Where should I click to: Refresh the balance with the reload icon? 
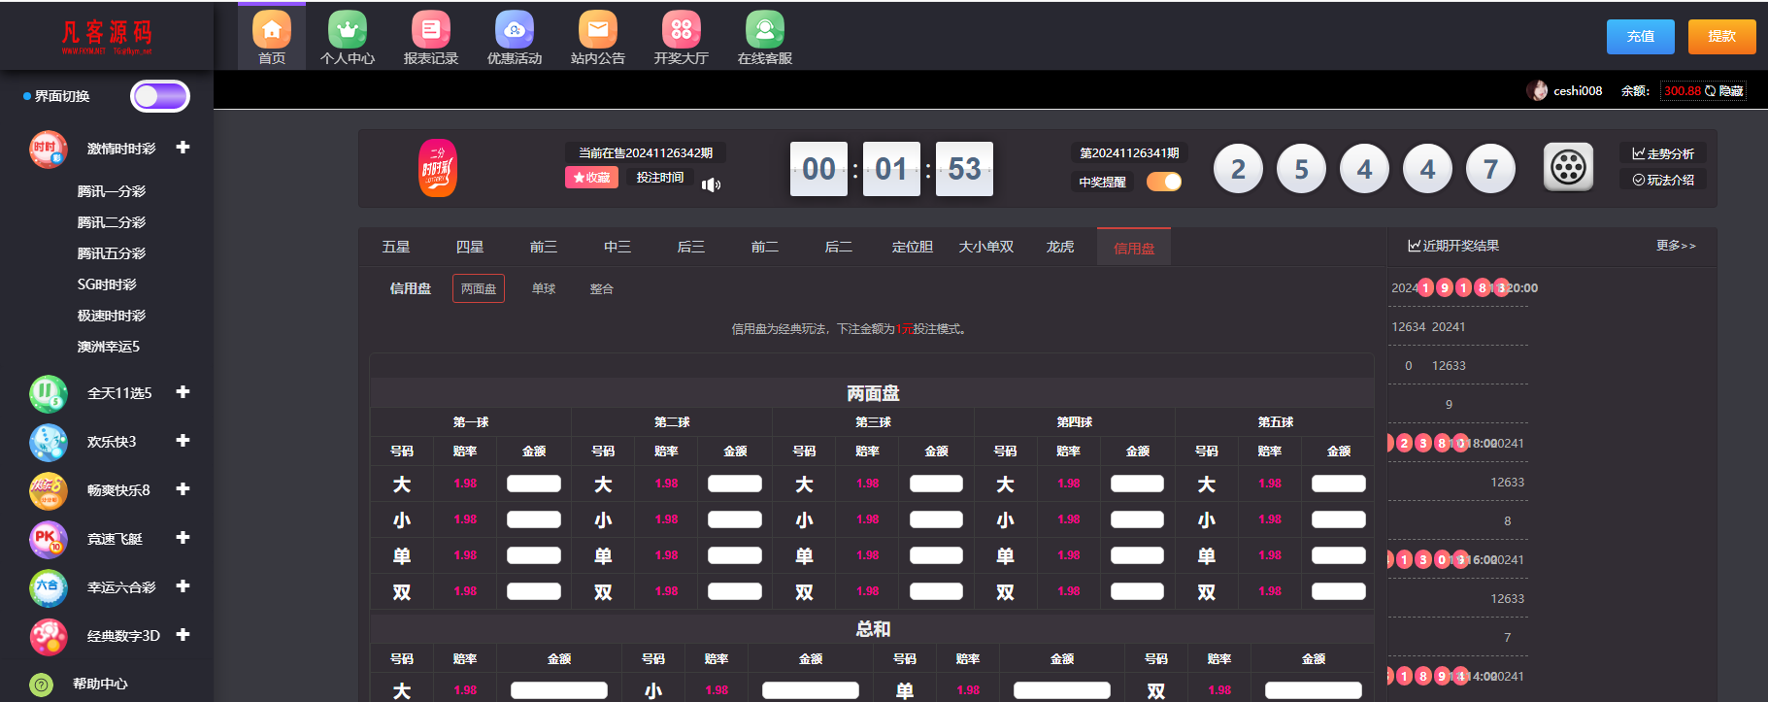1710,90
